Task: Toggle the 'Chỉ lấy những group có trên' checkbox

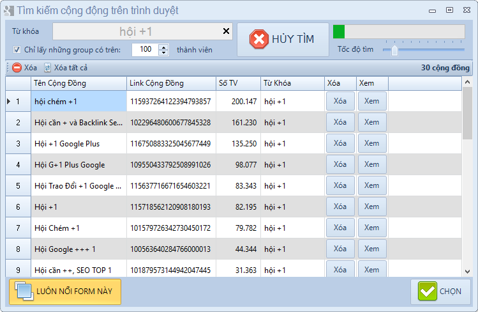Action: click(x=17, y=50)
